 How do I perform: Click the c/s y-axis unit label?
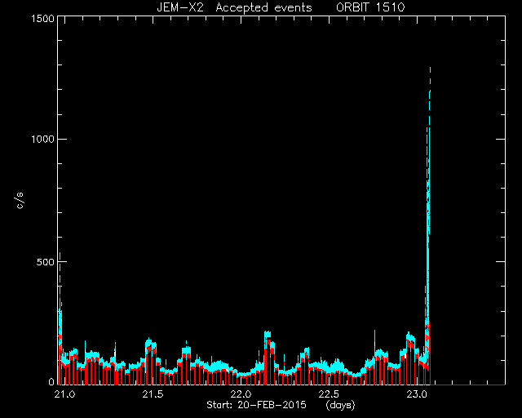pyautogui.click(x=20, y=201)
